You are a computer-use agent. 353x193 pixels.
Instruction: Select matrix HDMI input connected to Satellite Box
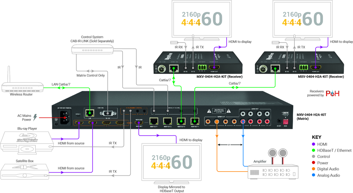tap(92, 123)
